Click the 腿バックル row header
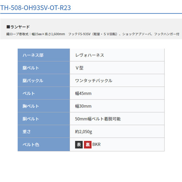Image resolution: width=182 pixels, height=182 pixels. click(x=44, y=80)
